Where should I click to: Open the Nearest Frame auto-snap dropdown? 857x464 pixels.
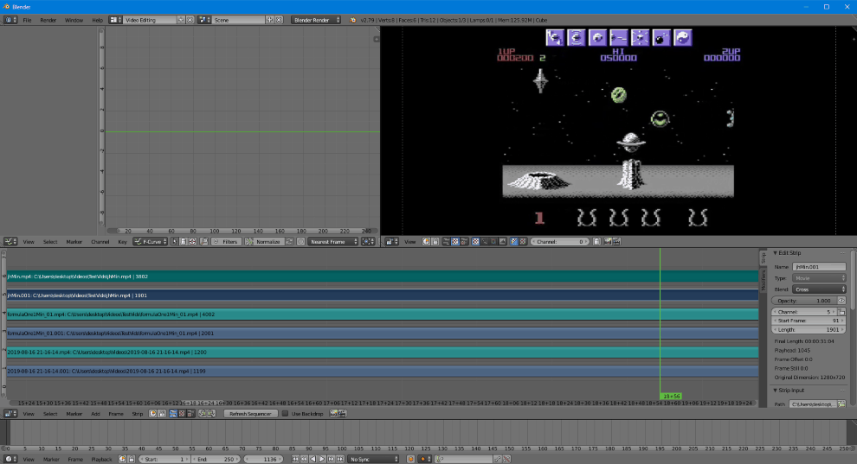pos(333,242)
